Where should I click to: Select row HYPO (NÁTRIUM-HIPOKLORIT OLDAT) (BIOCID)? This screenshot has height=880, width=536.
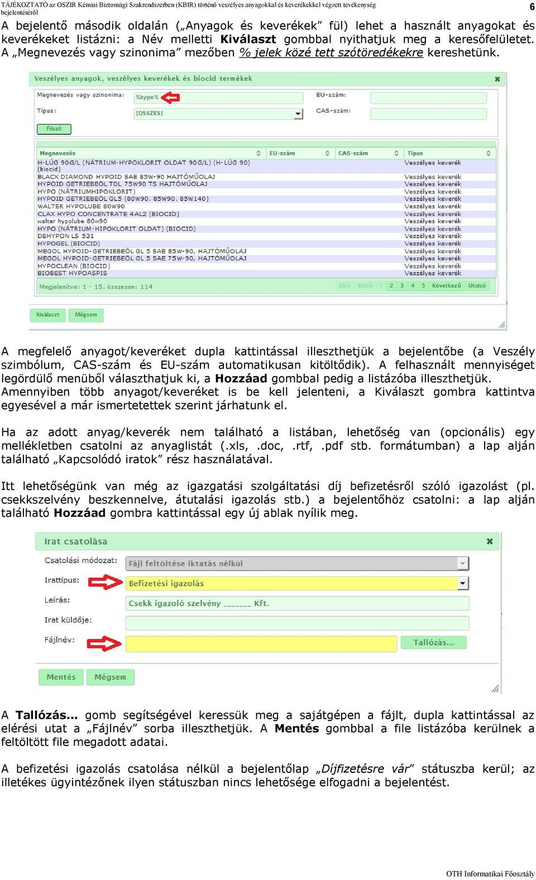(266, 229)
